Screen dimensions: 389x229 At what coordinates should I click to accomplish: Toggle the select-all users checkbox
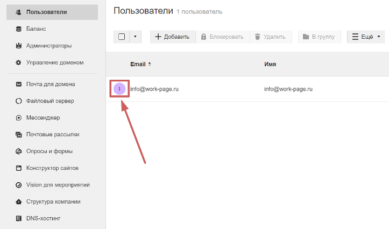click(122, 37)
